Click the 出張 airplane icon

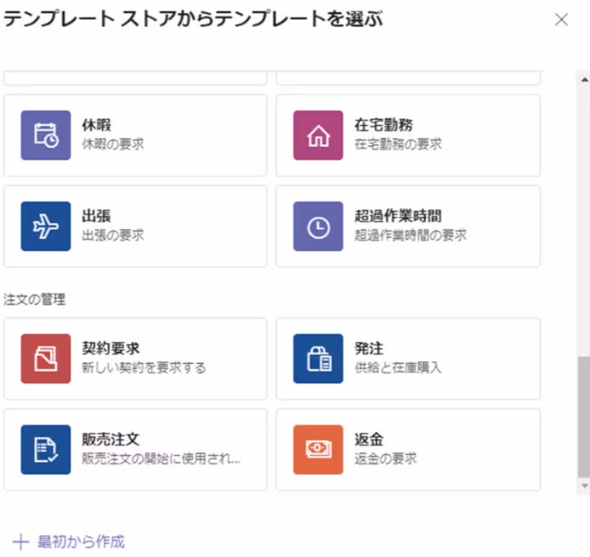pyautogui.click(x=46, y=226)
